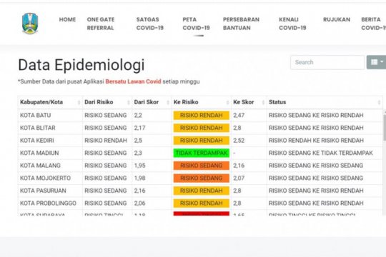The image size is (386, 257).
Task: Open BERITA COVID-19 menu item
Action: (x=373, y=24)
